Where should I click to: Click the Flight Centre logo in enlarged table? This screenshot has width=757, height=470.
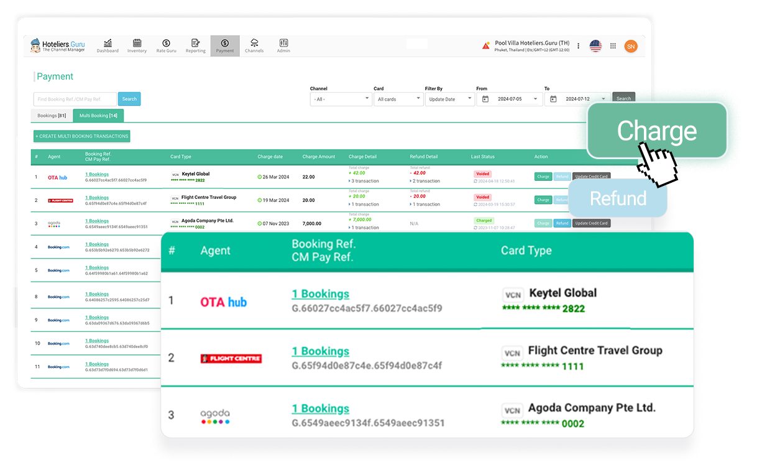point(231,359)
